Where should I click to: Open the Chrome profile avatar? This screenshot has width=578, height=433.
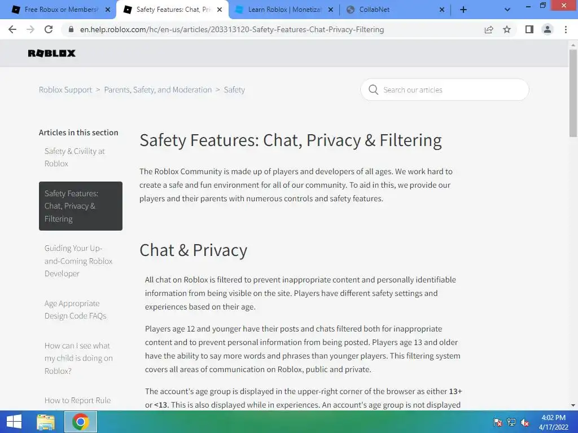click(548, 29)
